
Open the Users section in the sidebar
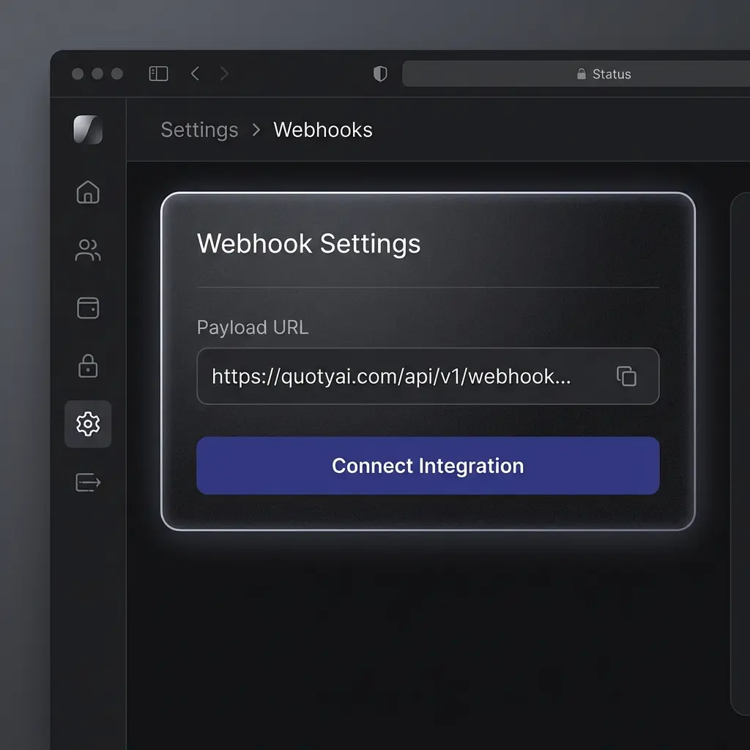(x=88, y=250)
